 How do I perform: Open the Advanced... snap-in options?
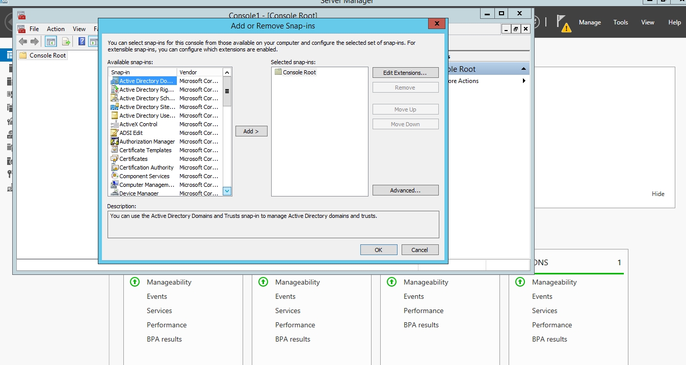pyautogui.click(x=405, y=190)
